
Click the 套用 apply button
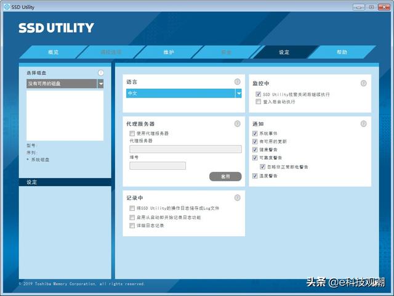pyautogui.click(x=225, y=176)
